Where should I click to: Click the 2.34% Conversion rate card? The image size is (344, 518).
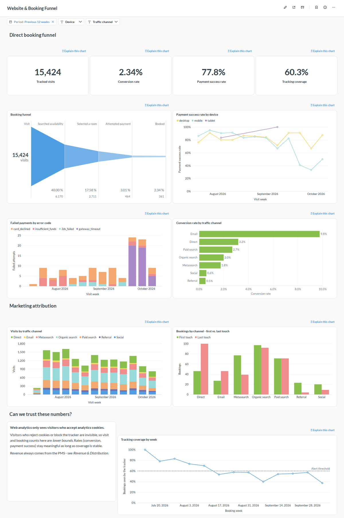pyautogui.click(x=131, y=75)
